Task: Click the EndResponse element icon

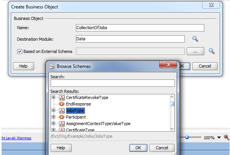Action: point(61,104)
